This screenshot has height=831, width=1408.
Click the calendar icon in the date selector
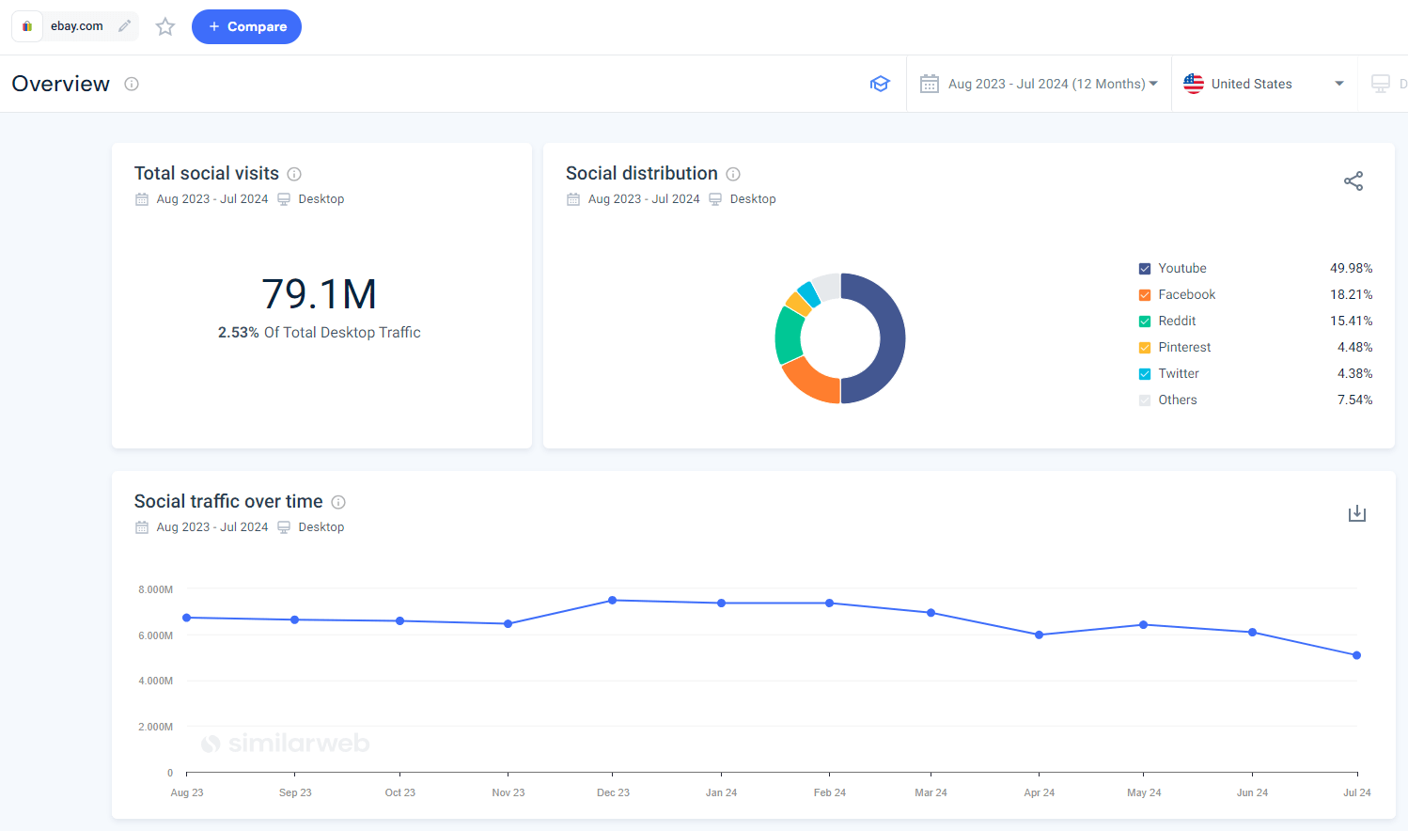pyautogui.click(x=930, y=84)
